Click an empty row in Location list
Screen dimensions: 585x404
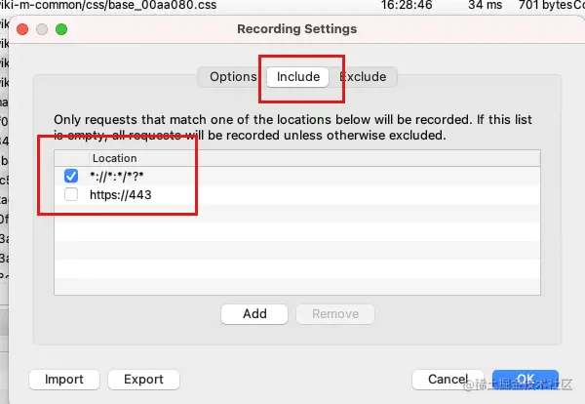click(297, 232)
